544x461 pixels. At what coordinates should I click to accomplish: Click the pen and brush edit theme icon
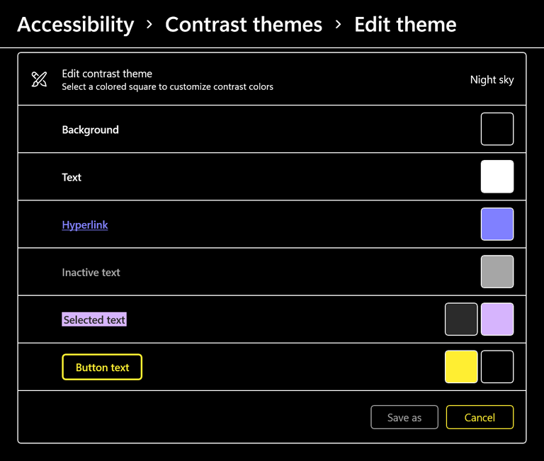tap(40, 79)
